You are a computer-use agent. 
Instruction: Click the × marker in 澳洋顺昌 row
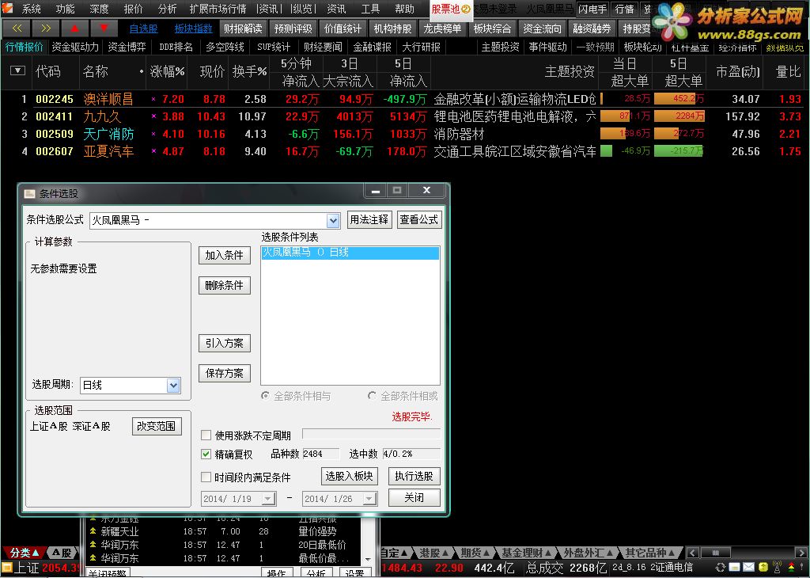pos(153,99)
